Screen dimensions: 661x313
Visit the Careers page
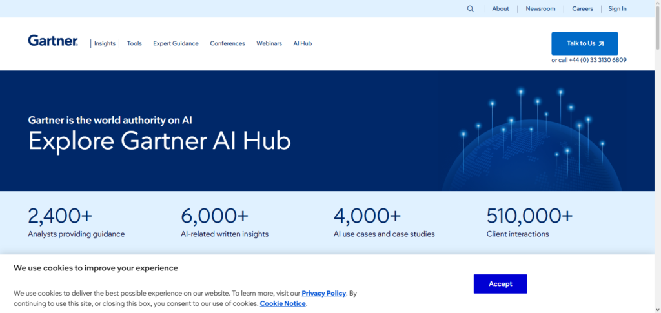tap(583, 9)
